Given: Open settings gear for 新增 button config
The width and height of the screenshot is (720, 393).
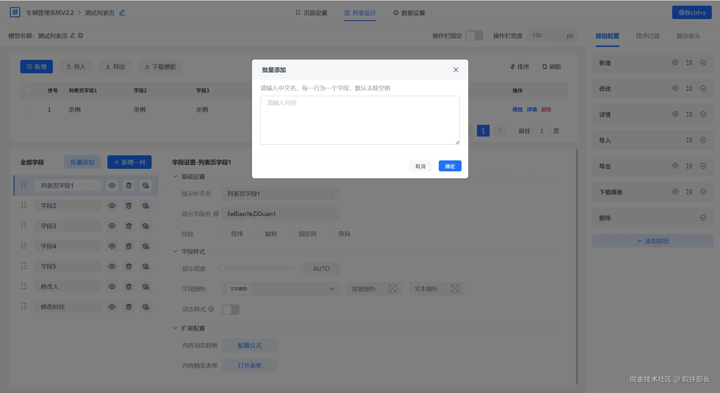Looking at the screenshot, I should 675,63.
